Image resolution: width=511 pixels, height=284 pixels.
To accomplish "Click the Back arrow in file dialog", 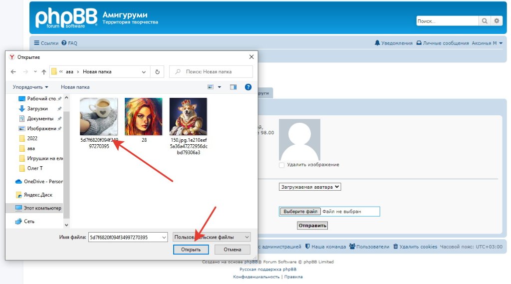I will (x=13, y=72).
